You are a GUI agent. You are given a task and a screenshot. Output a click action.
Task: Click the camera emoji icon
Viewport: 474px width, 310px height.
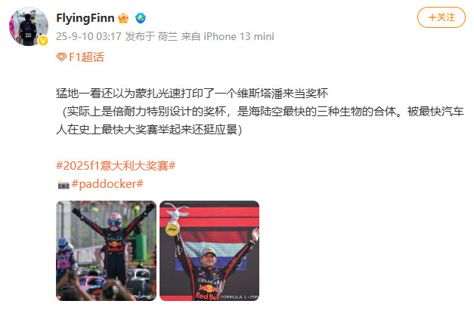point(64,185)
